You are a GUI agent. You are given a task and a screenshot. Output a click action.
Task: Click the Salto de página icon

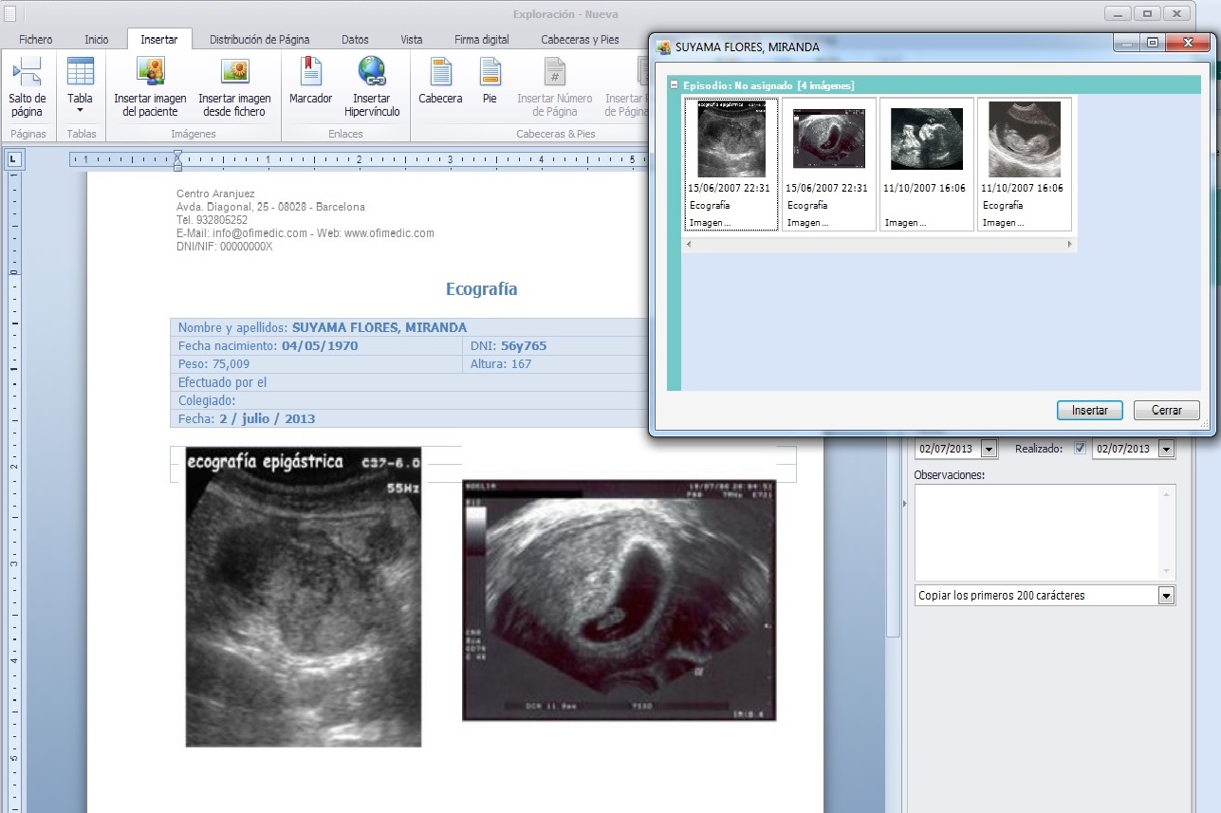point(27,72)
